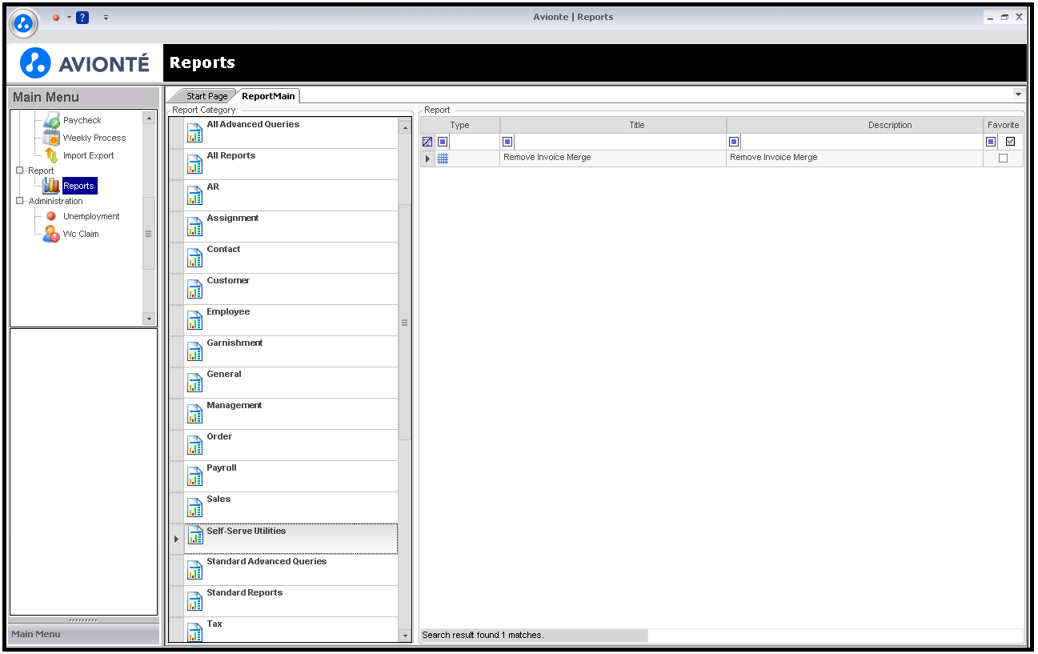Image resolution: width=1038 pixels, height=654 pixels.
Task: Click the Unemployment red ball icon
Action: tap(50, 216)
